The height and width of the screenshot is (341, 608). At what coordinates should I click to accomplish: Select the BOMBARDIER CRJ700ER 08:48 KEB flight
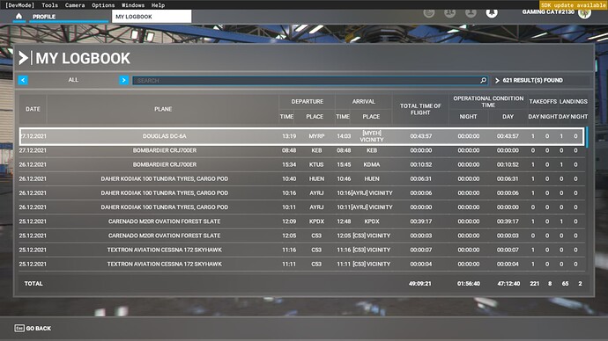(x=301, y=150)
